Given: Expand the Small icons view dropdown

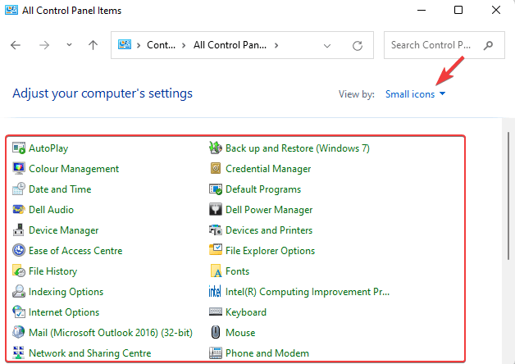Looking at the screenshot, I should pyautogui.click(x=415, y=94).
